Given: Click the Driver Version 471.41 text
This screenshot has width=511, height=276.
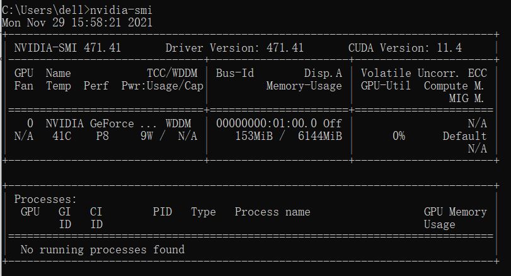Looking at the screenshot, I should (234, 48).
